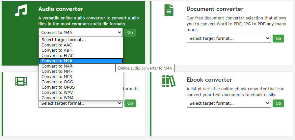Click the Document converter page icon
295x140 pixels.
(x=169, y=10)
